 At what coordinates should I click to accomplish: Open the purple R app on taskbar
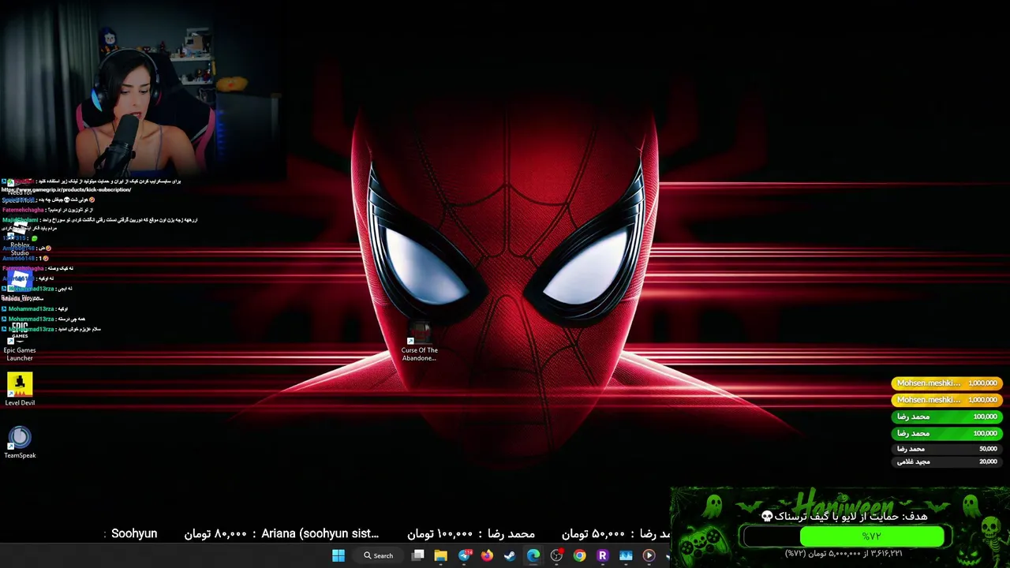click(x=603, y=555)
